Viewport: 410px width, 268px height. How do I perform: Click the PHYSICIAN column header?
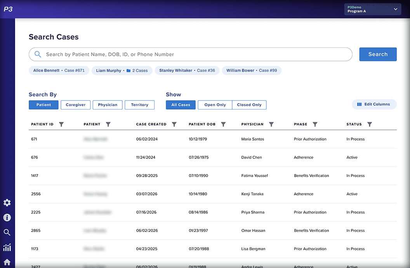(252, 124)
